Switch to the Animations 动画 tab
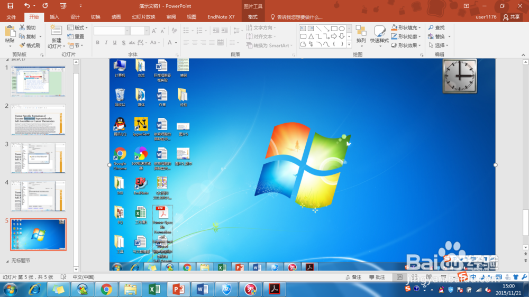This screenshot has width=529, height=297. (x=116, y=17)
